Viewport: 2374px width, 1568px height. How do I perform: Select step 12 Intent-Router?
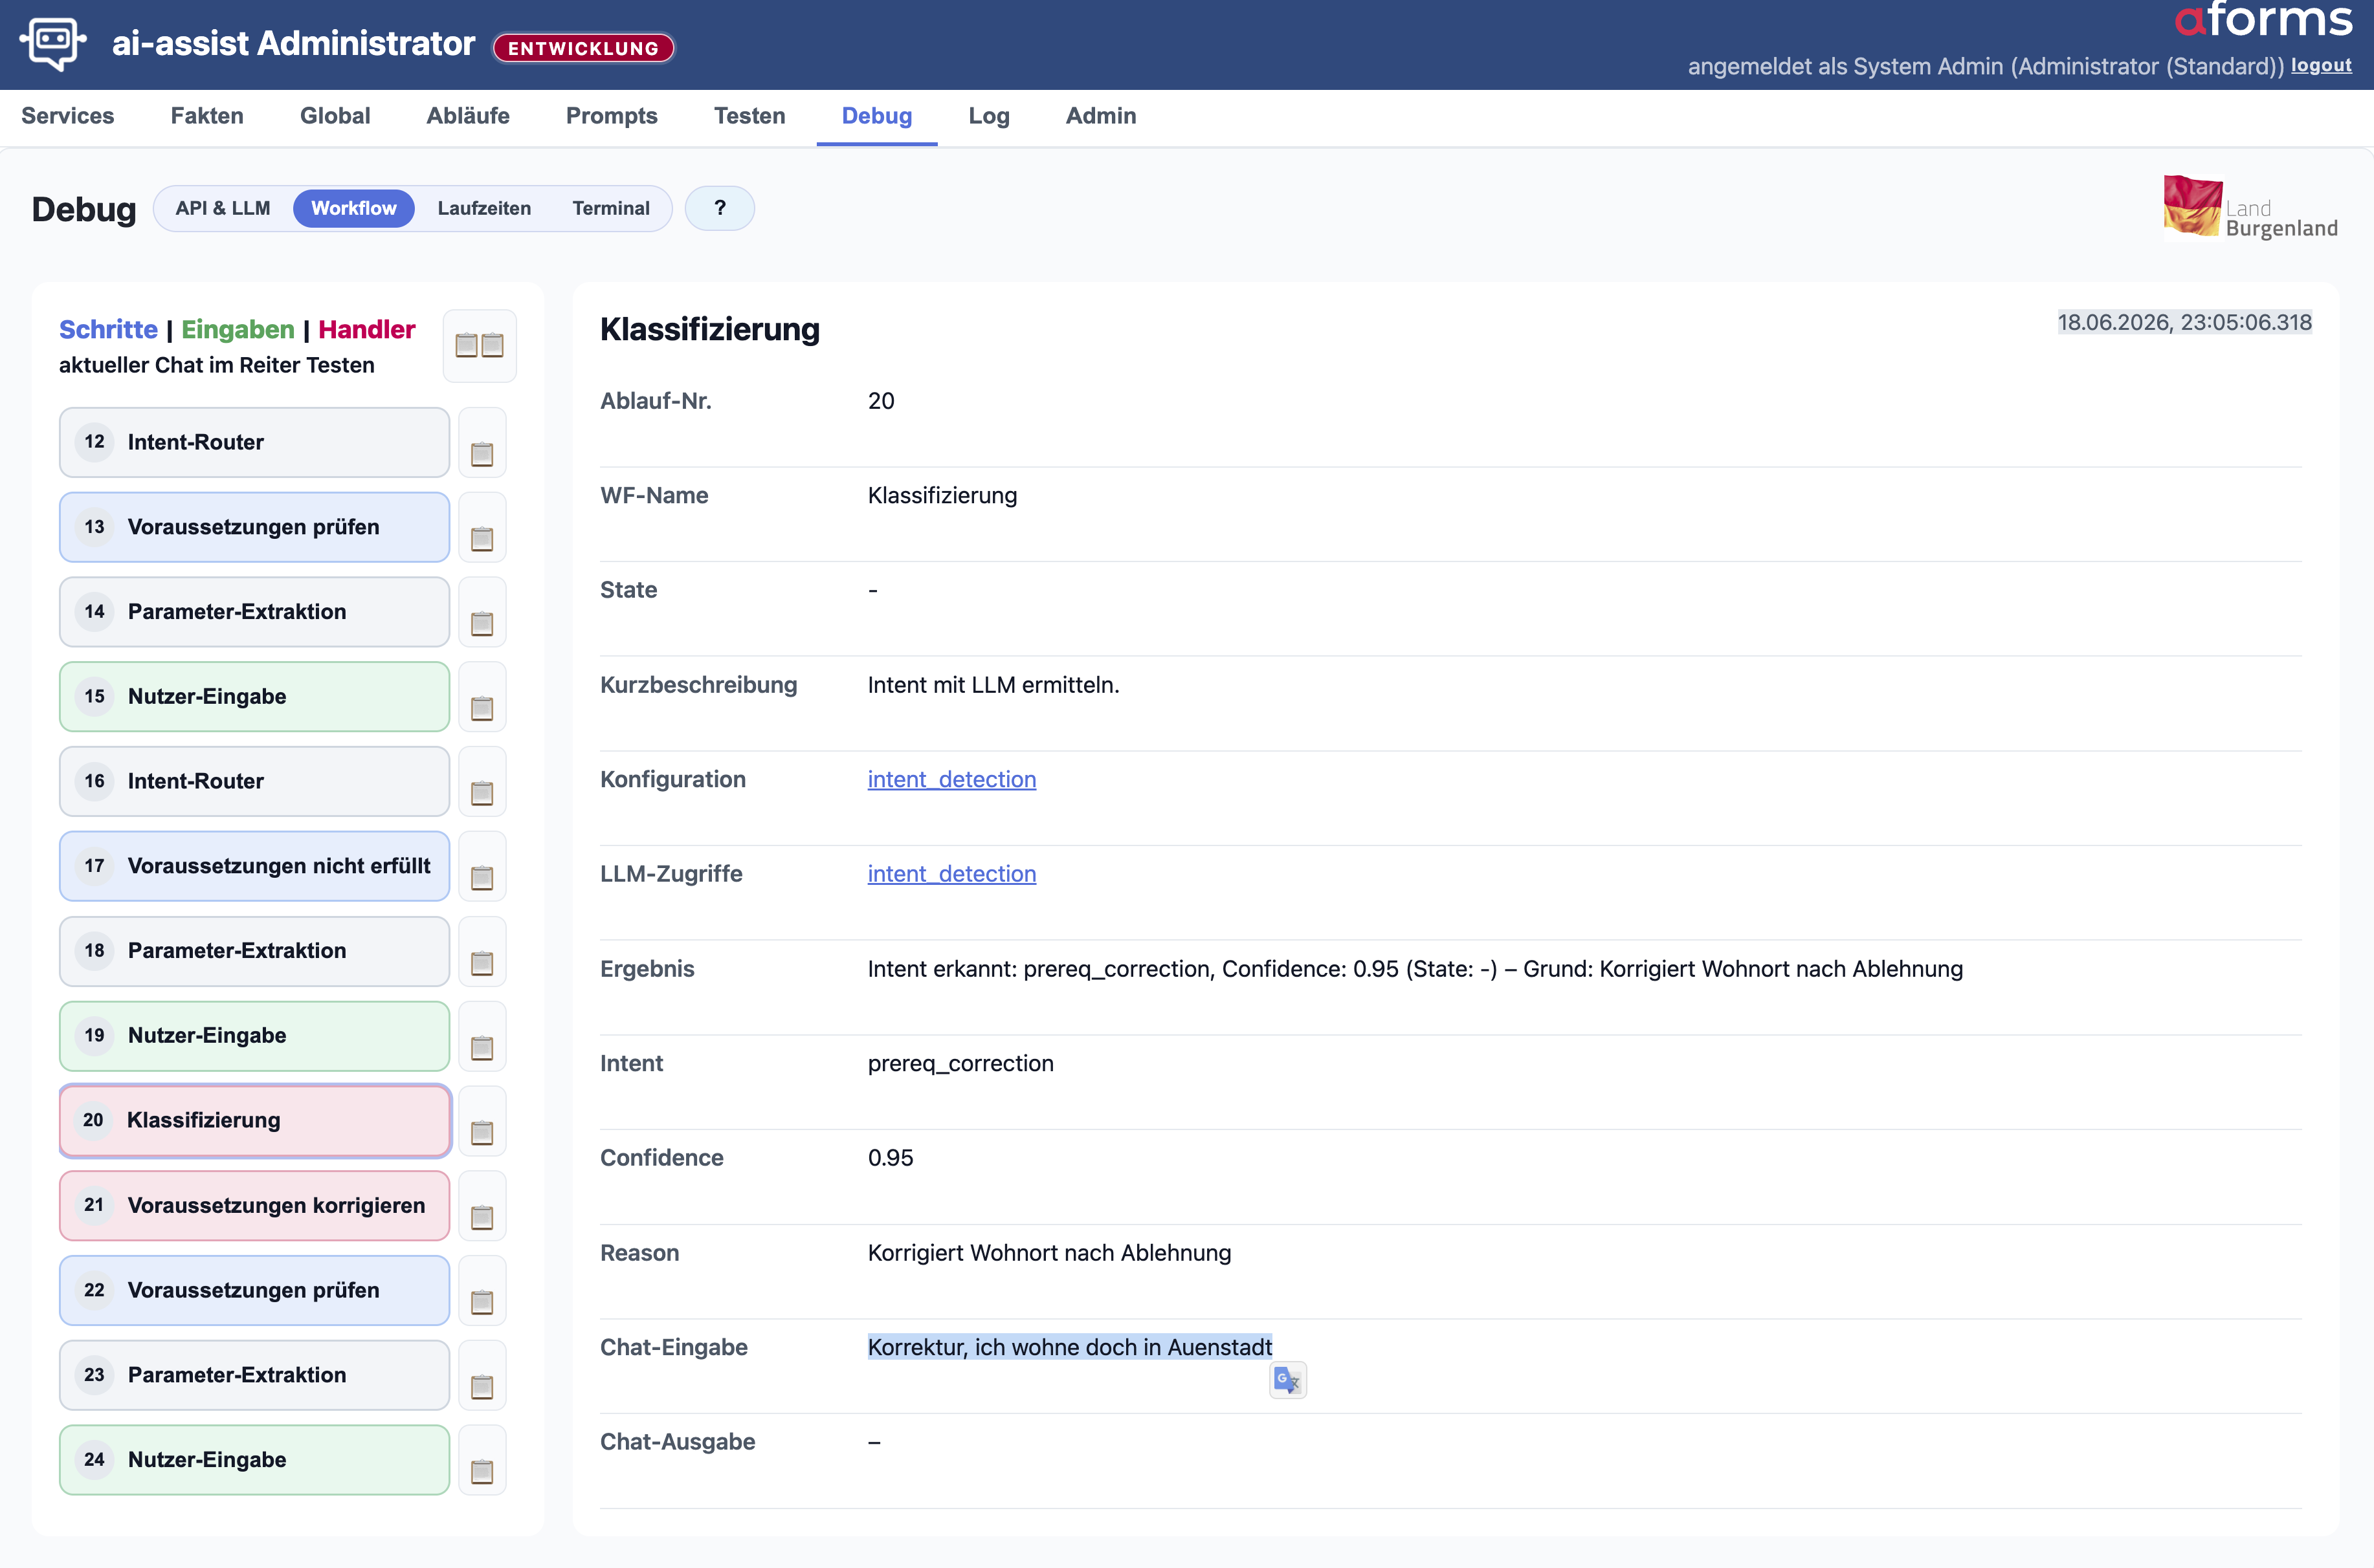[x=254, y=443]
